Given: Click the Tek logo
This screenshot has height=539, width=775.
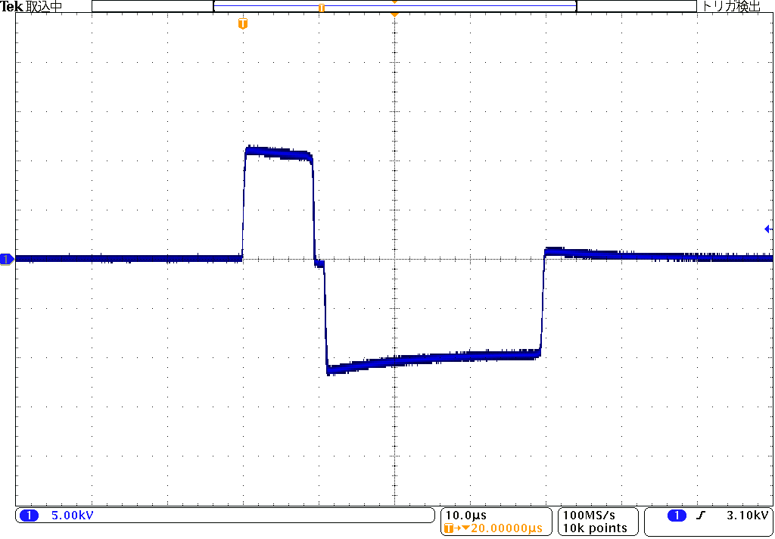Looking at the screenshot, I should [12, 7].
